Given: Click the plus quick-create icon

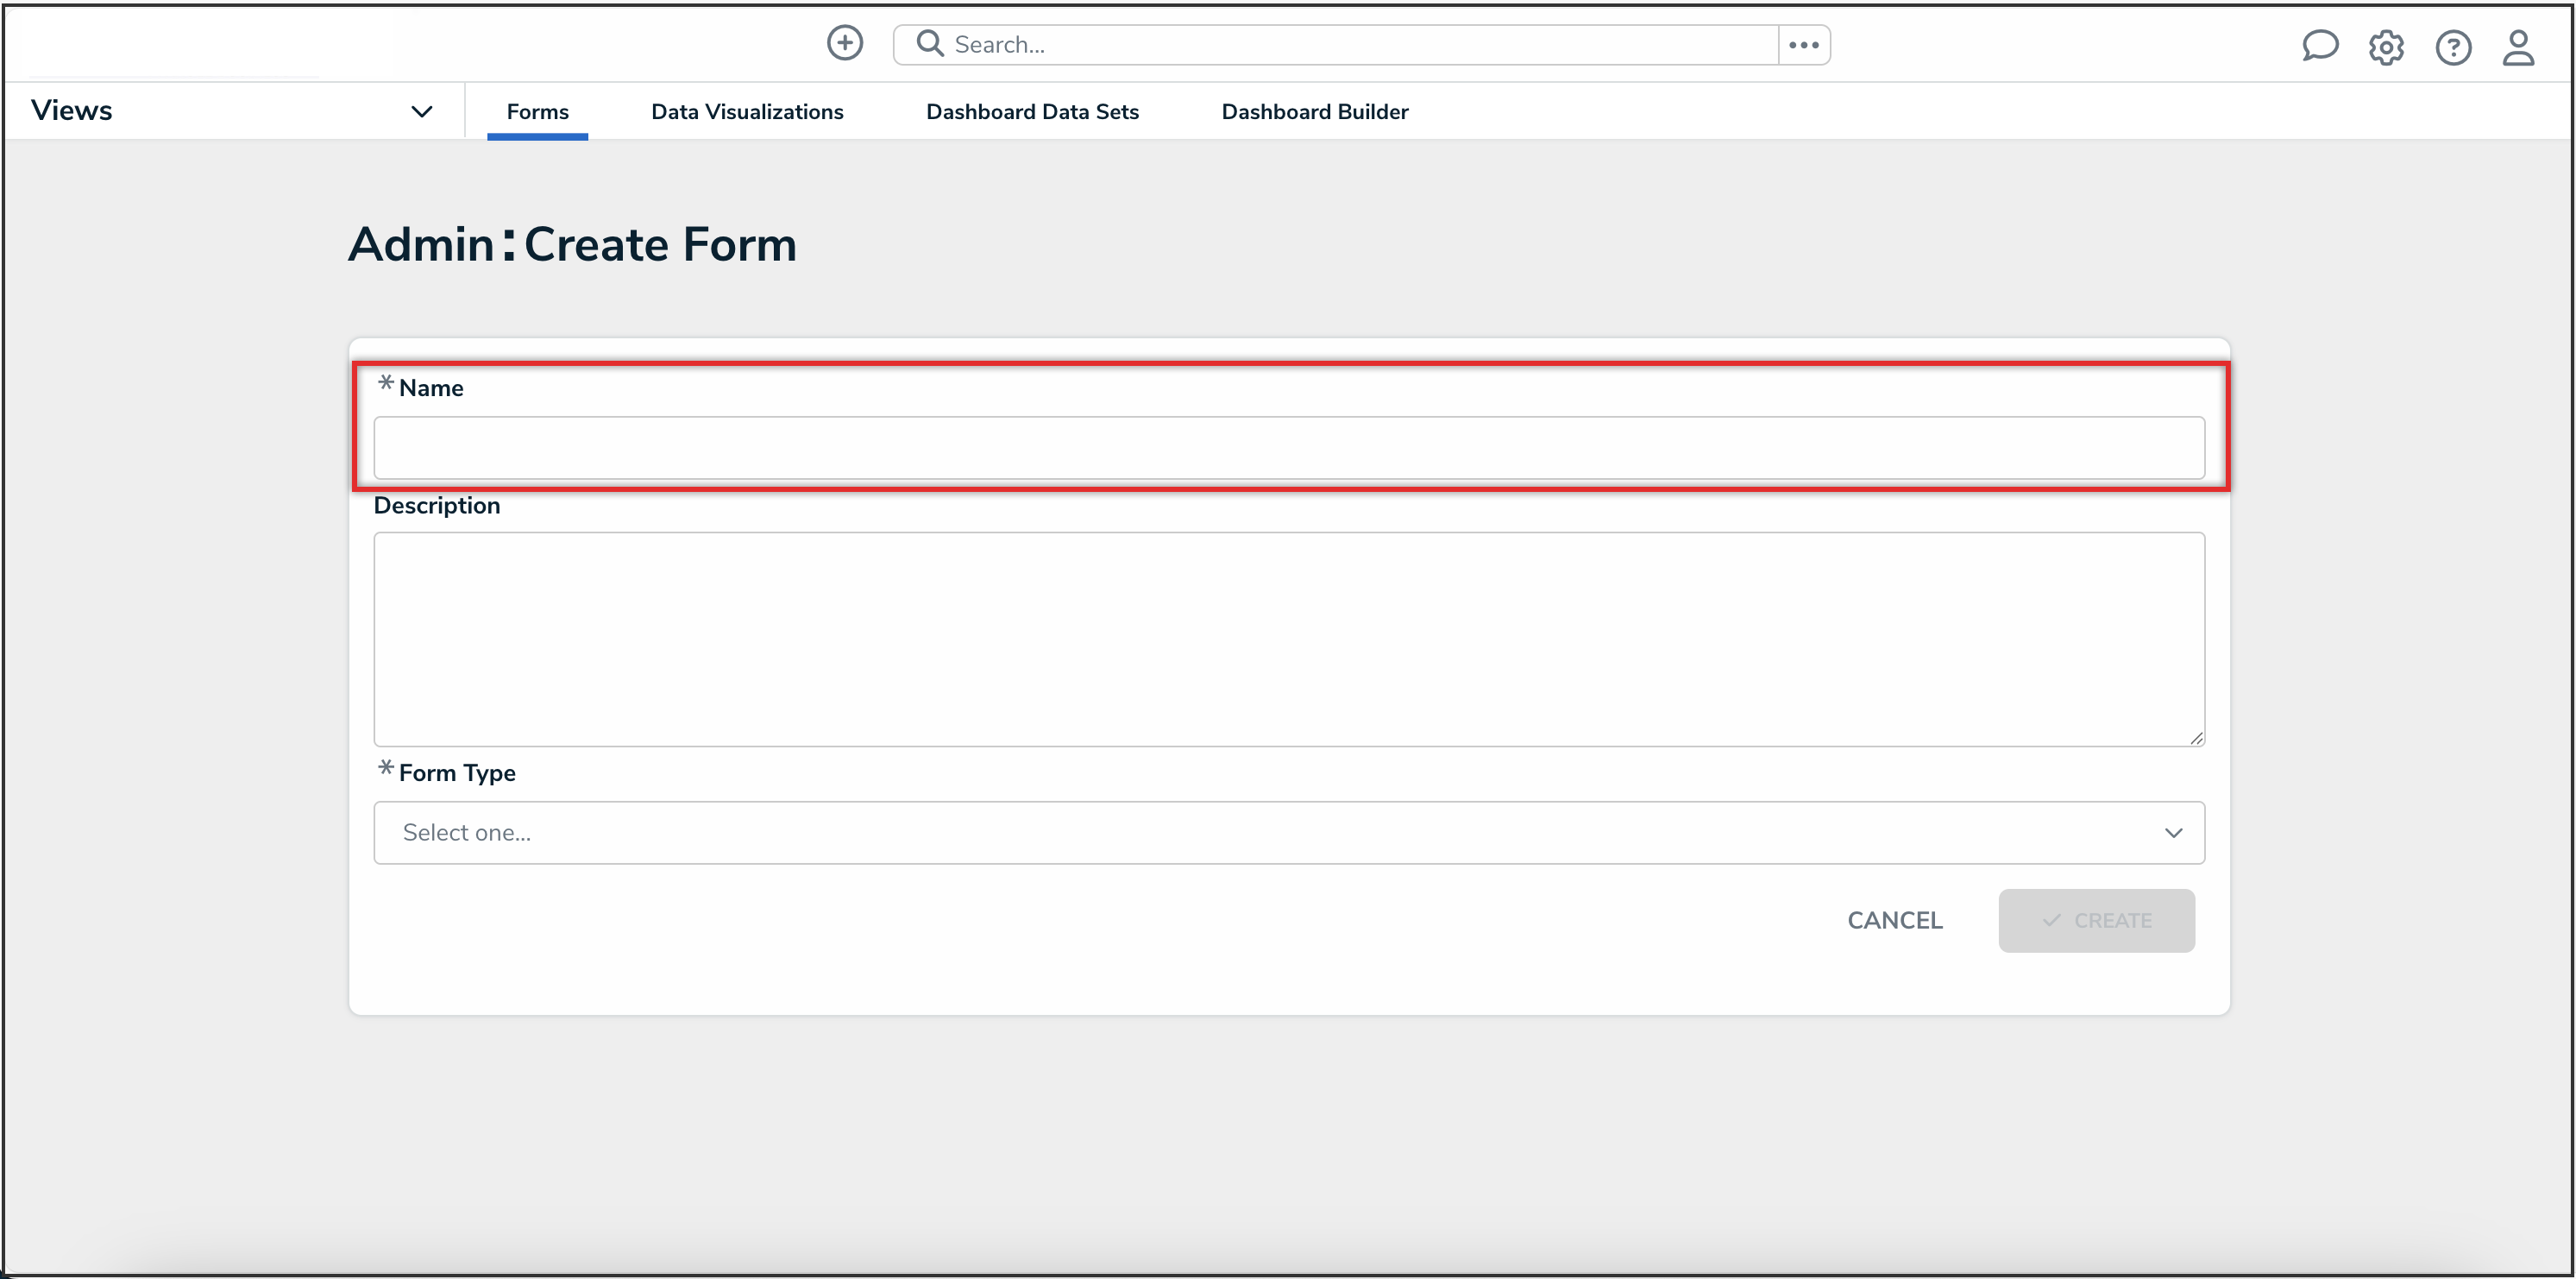Looking at the screenshot, I should click(844, 43).
